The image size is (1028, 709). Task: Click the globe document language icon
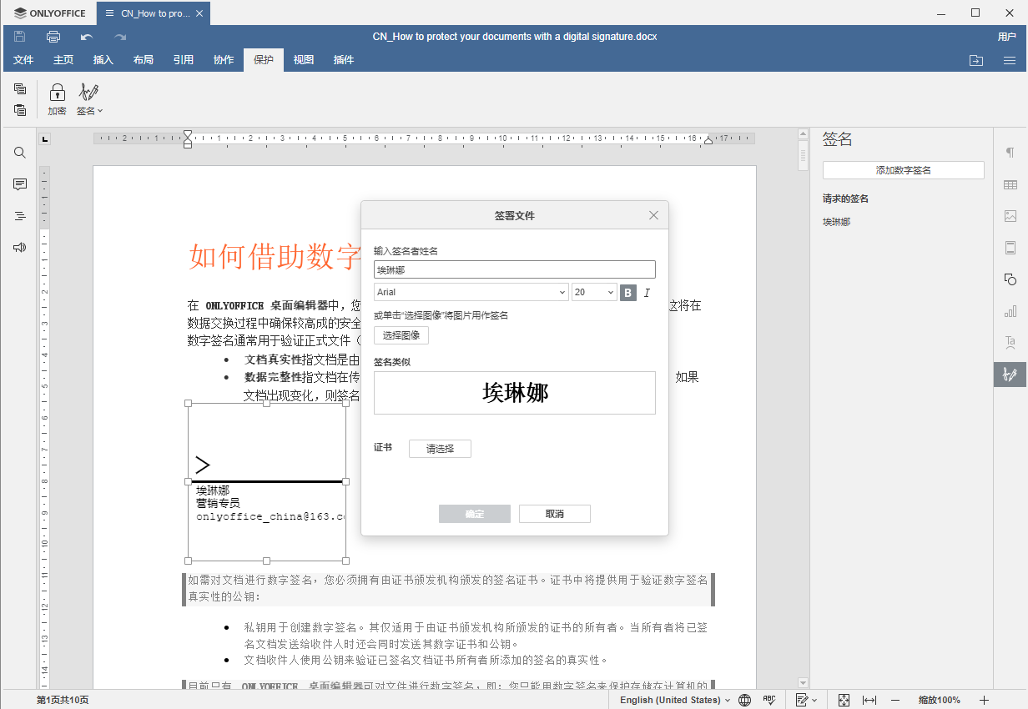745,700
